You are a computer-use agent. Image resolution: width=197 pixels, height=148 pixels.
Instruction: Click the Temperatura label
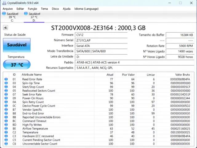[16, 57]
